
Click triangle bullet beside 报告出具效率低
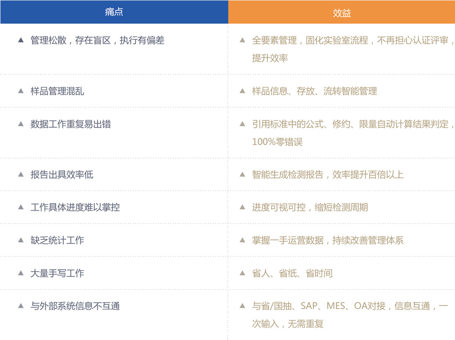coord(21,174)
